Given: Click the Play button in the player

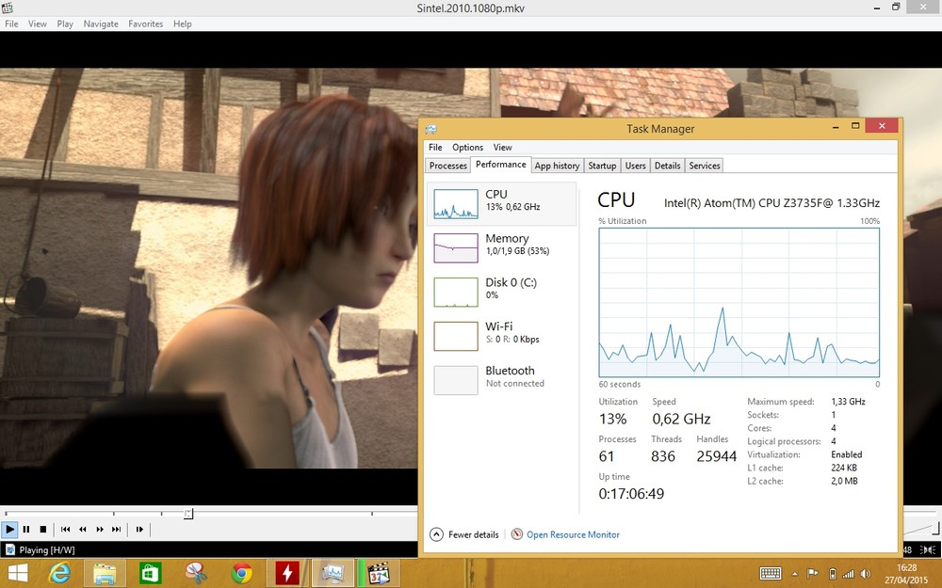Looking at the screenshot, I should point(9,529).
